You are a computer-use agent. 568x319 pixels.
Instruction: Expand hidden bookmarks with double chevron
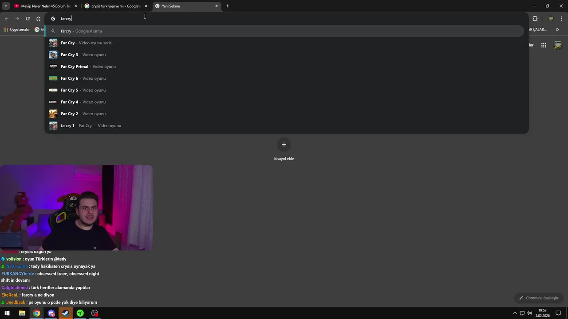pos(557,30)
